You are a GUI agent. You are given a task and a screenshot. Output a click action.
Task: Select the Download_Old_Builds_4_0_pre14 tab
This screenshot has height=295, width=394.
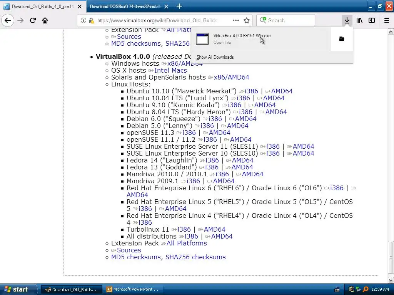(x=43, y=7)
